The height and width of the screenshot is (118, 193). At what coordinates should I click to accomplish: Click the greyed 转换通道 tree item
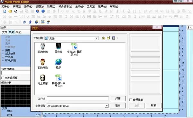click(10, 47)
